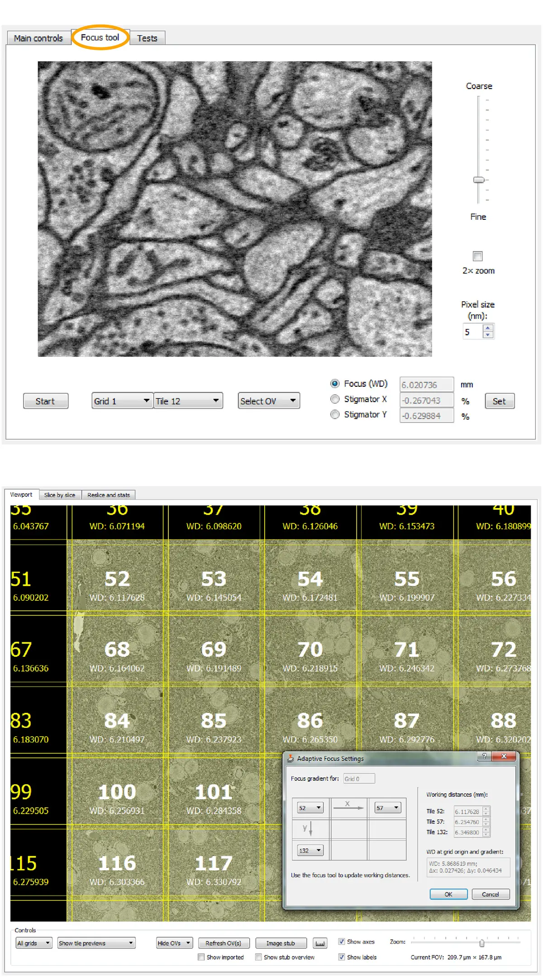The width and height of the screenshot is (543, 977).
Task: Open the Tile 12 dropdown
Action: [x=188, y=401]
